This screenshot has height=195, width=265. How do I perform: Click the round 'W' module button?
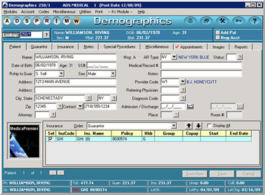(x=77, y=21)
